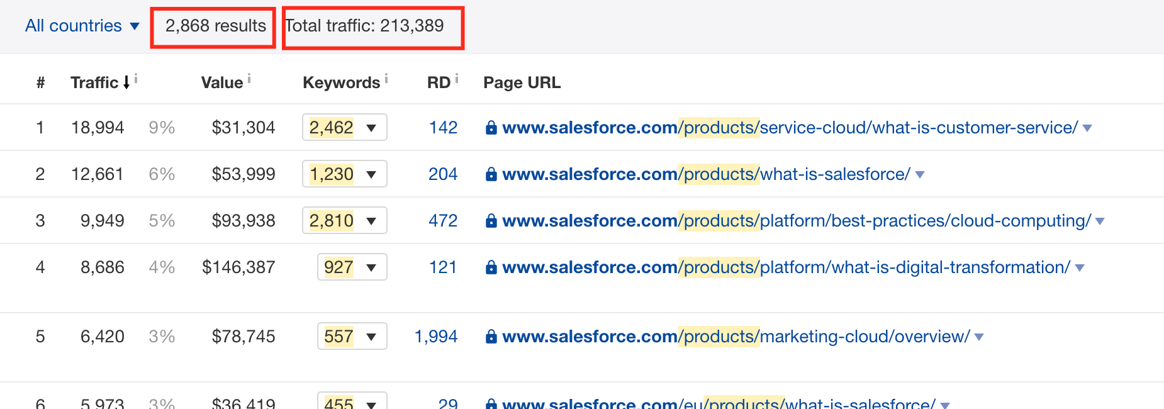Click the Page URL column header

pos(522,82)
